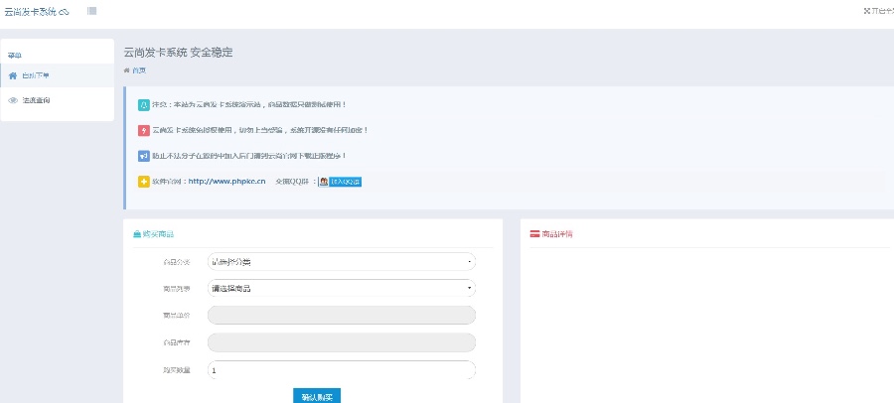
Task: Enable fullscreen mode at top right
Action: click(x=877, y=11)
